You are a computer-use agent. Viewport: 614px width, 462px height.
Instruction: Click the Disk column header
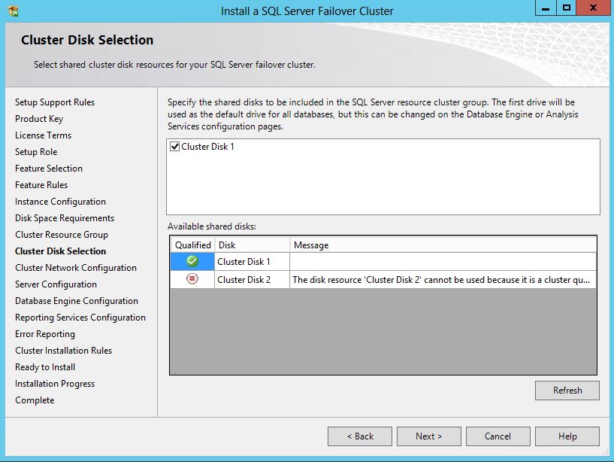point(253,245)
